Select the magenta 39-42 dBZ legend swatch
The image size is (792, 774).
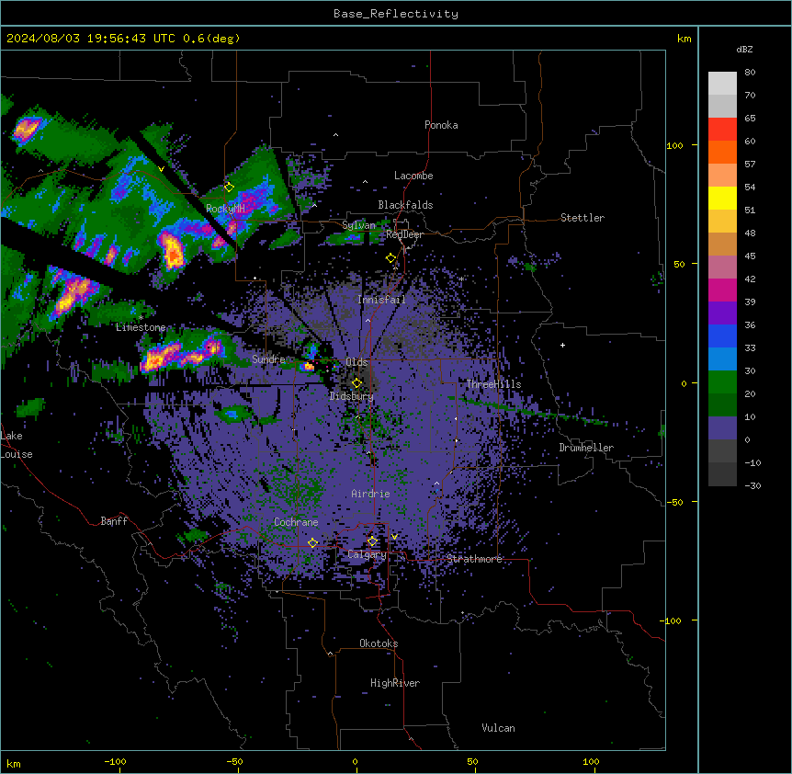pyautogui.click(x=722, y=290)
